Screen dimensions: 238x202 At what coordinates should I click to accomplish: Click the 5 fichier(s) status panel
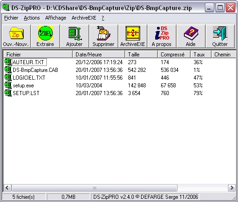[x=24, y=197]
